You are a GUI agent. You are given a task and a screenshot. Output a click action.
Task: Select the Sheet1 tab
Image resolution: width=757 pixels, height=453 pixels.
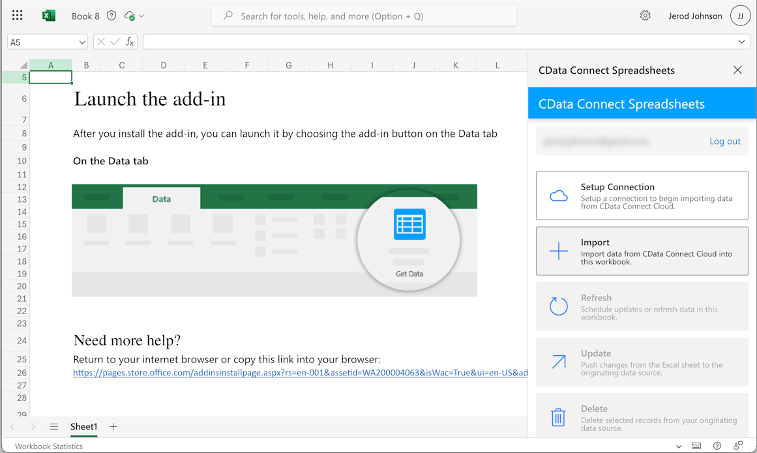click(83, 427)
